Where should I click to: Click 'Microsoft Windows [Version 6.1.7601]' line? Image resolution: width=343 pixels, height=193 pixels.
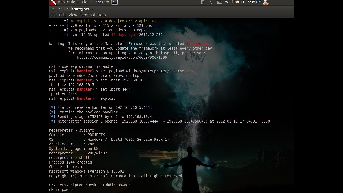tap(88, 171)
